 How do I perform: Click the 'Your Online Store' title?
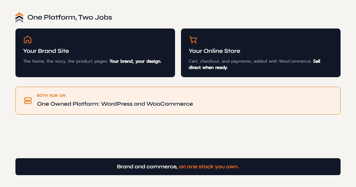(214, 51)
